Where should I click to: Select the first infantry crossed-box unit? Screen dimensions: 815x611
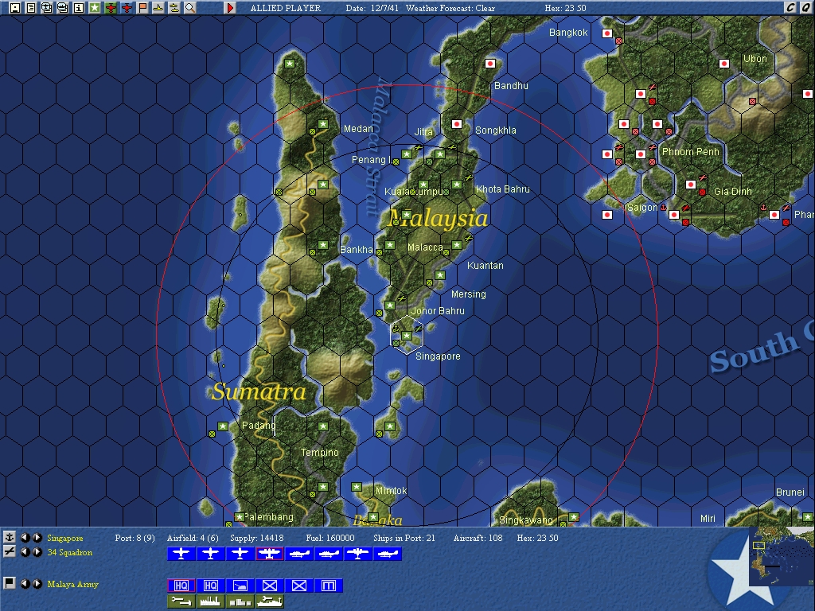(x=269, y=586)
